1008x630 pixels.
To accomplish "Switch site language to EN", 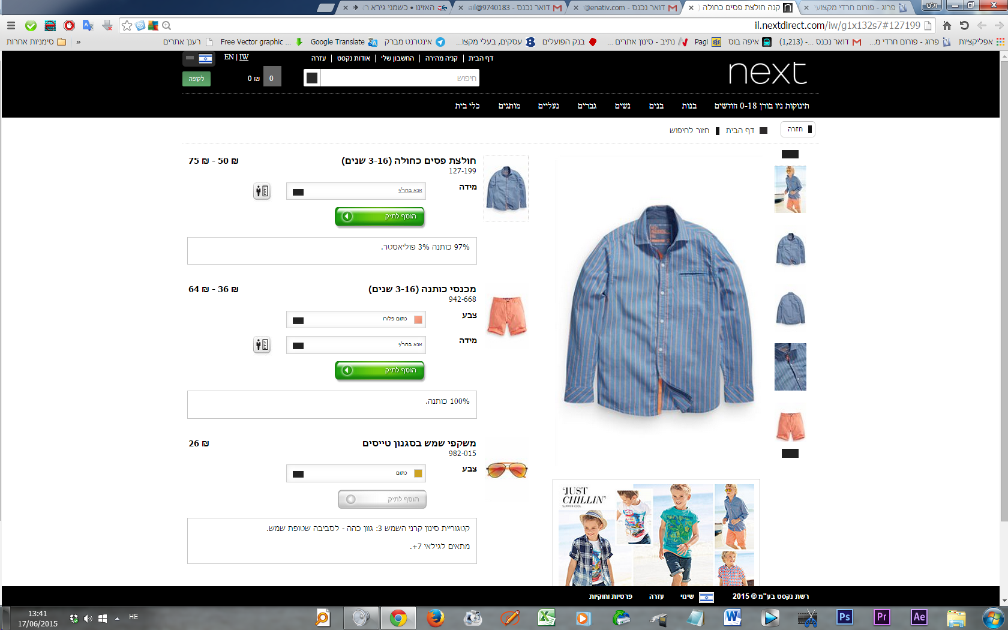I will point(229,57).
